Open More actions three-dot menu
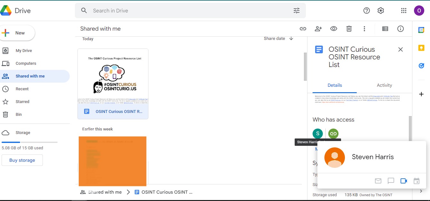 click(x=364, y=29)
